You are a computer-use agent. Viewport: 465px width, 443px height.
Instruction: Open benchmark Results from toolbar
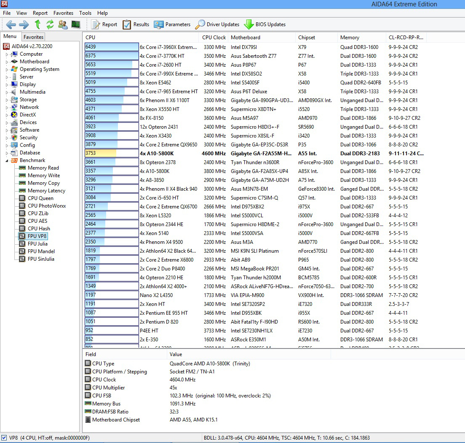tap(136, 24)
